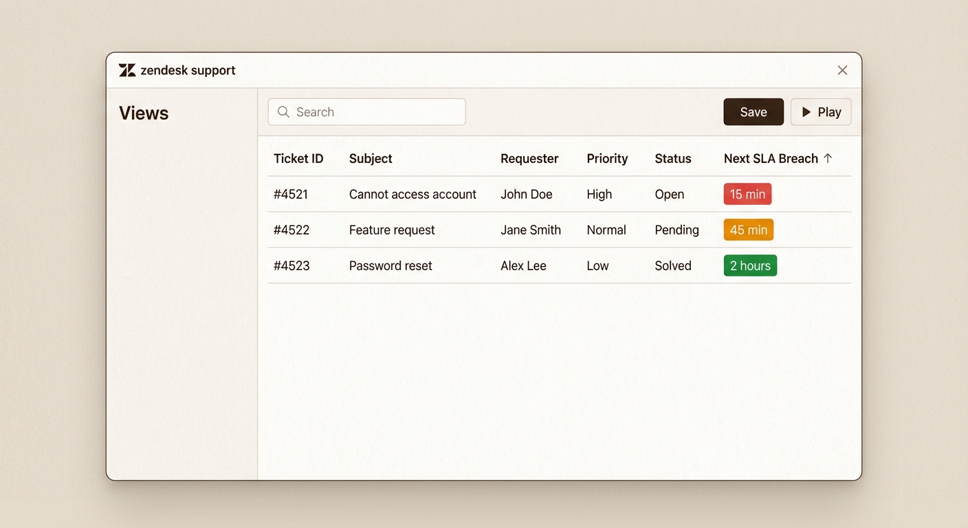Click the orange 45 min SLA badge

pyautogui.click(x=748, y=230)
